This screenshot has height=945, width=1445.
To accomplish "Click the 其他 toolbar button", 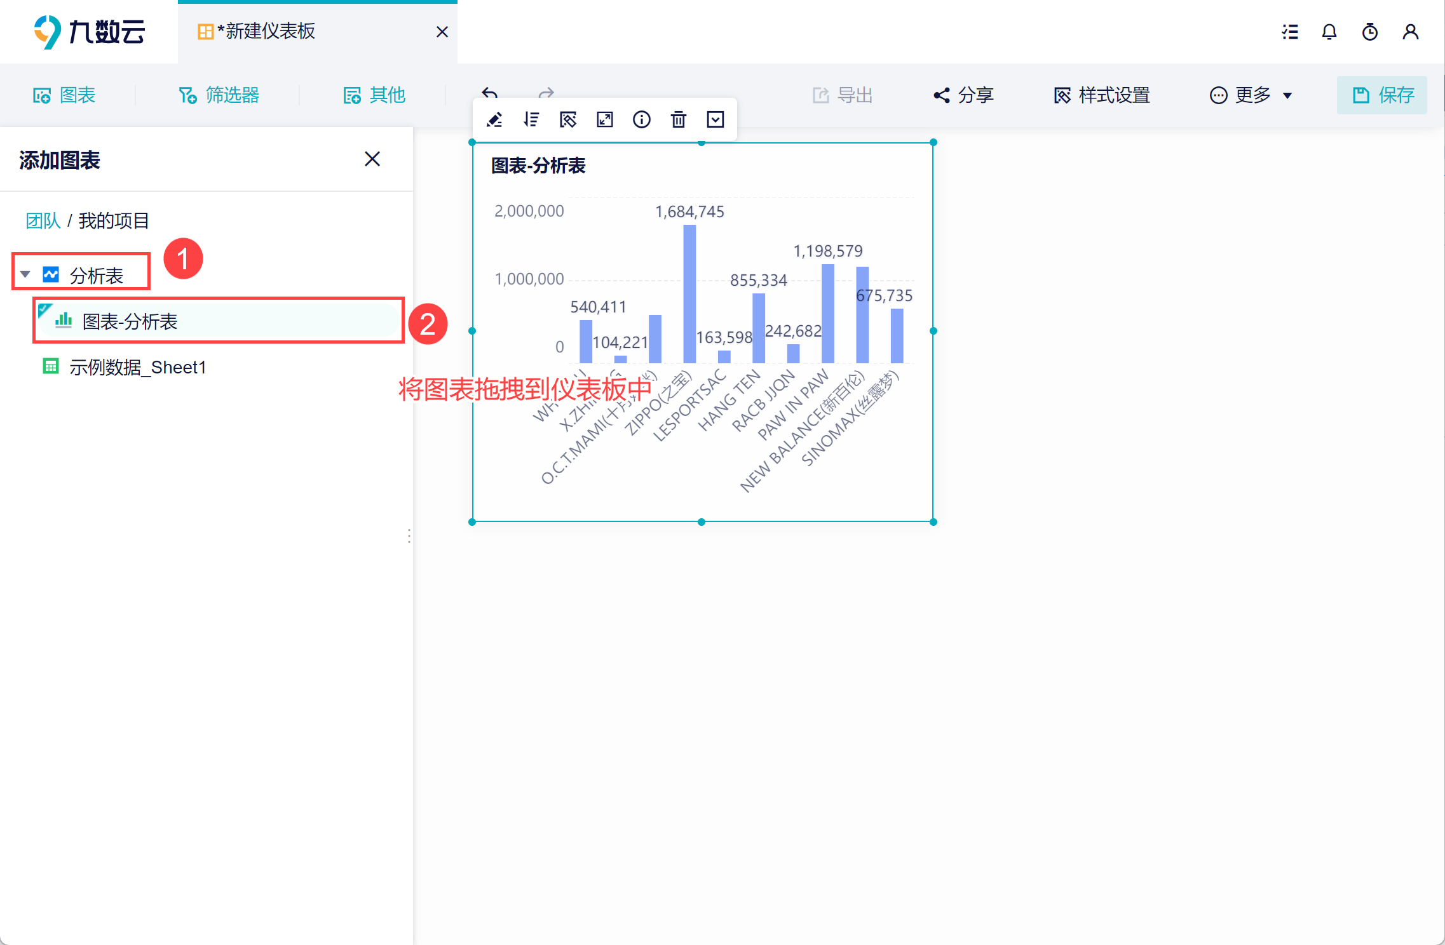I will (x=374, y=95).
